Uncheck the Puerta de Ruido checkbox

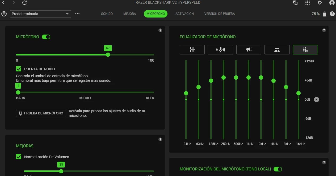pos(19,69)
